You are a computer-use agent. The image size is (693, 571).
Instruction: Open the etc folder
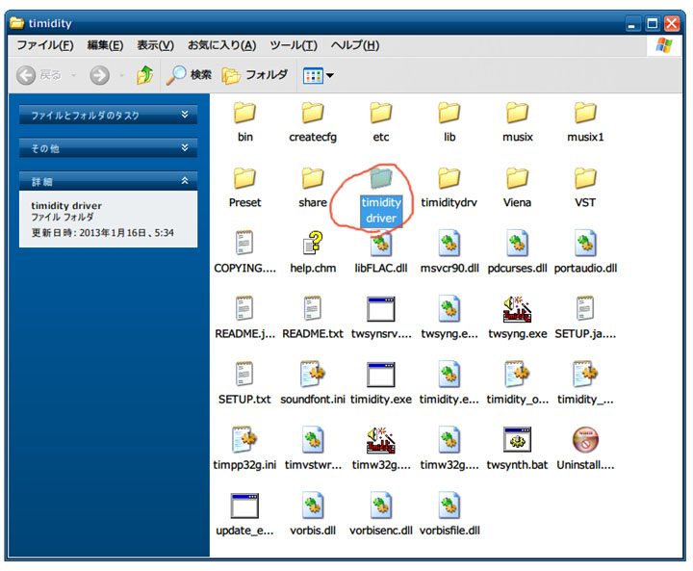381,121
